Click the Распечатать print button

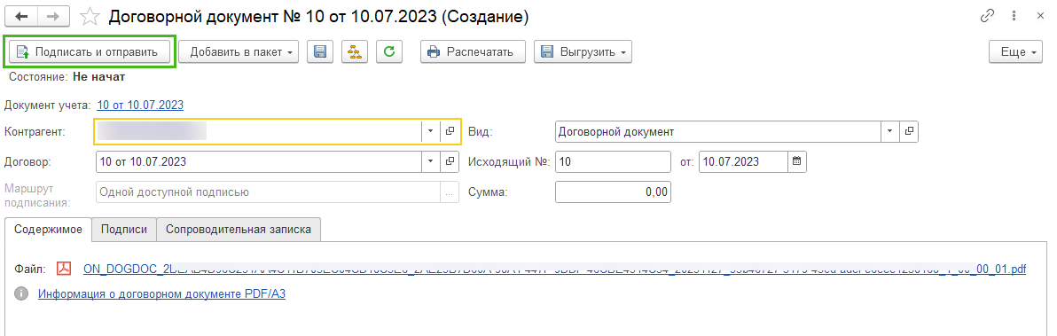click(x=473, y=51)
